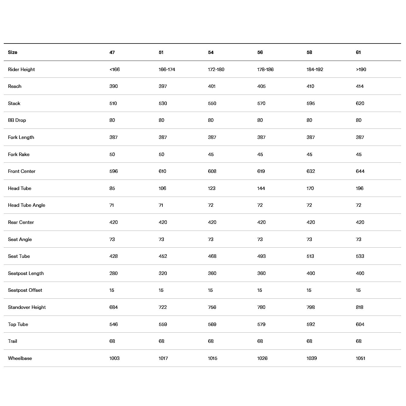Select the 196 head tube value
Image resolution: width=406 pixels, height=406 pixels.
360,188
